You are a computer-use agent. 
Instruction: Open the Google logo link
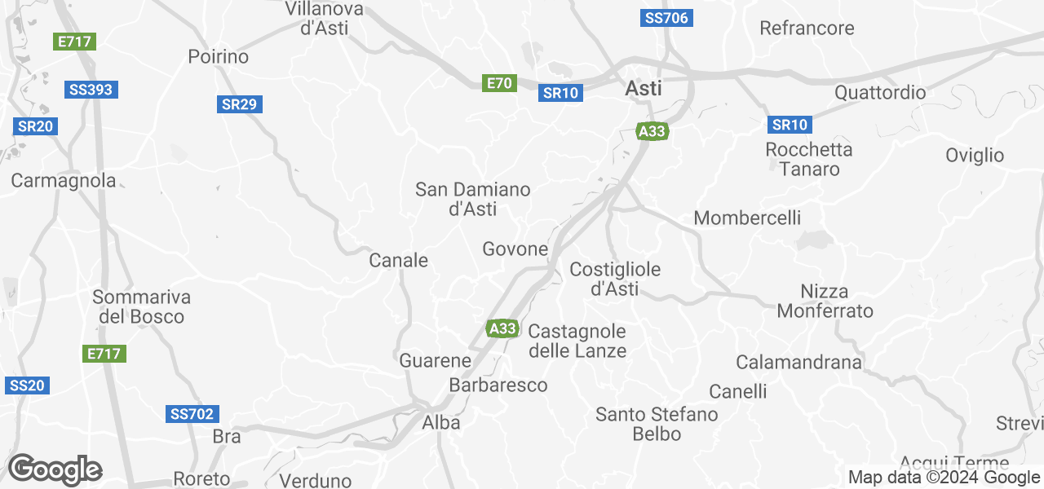tap(55, 470)
